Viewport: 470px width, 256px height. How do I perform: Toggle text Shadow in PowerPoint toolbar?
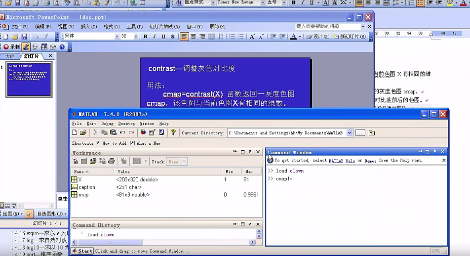pos(173,37)
